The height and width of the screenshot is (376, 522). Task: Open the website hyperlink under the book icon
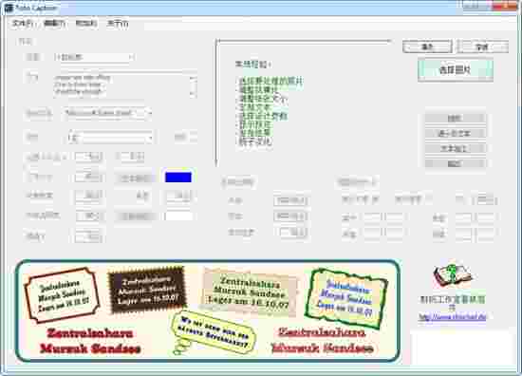pos(453,317)
